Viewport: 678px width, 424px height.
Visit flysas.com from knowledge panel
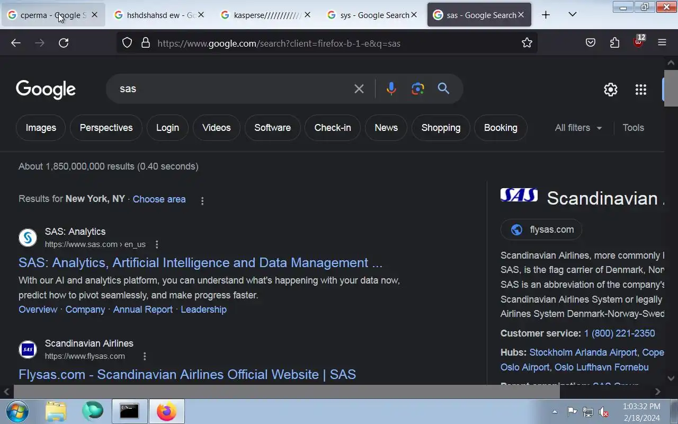coord(541,229)
